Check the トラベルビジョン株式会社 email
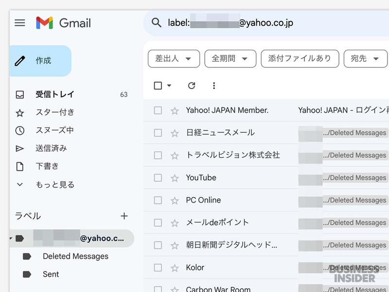Image resolution: width=389 pixels, height=292 pixels. pyautogui.click(x=158, y=155)
